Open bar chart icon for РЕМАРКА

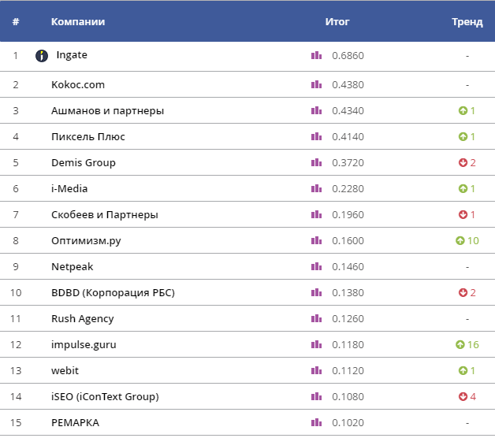coord(316,422)
